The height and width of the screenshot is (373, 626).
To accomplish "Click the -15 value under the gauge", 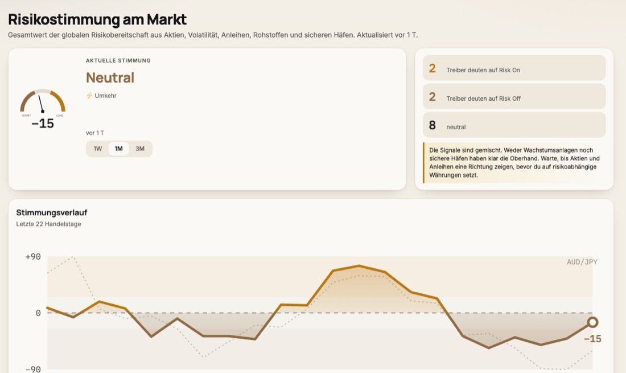I will click(x=43, y=124).
